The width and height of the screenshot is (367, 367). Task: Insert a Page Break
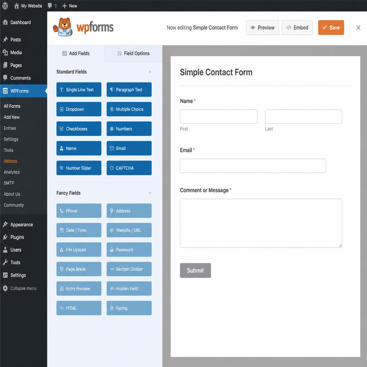point(79,269)
